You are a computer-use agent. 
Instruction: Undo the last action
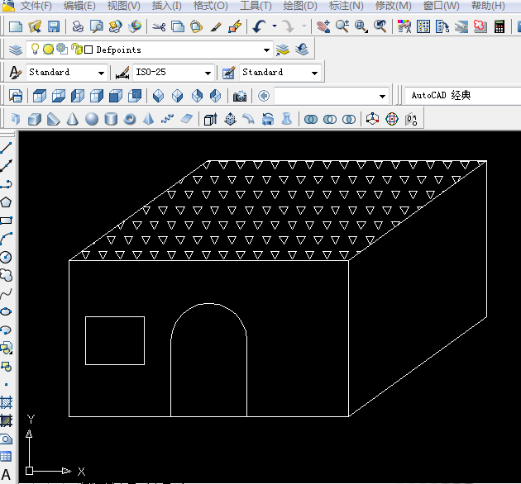click(x=259, y=26)
